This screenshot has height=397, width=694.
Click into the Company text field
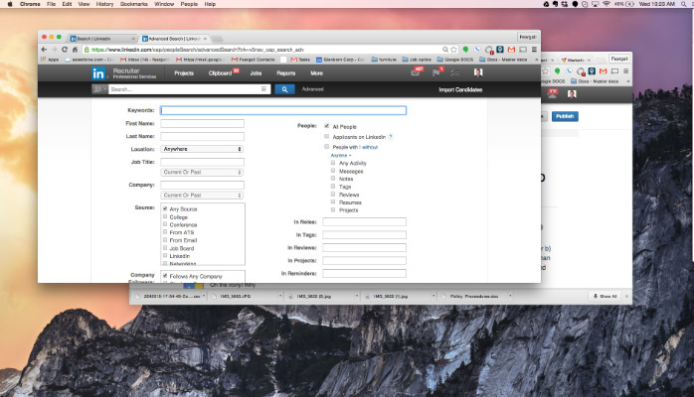[202, 185]
